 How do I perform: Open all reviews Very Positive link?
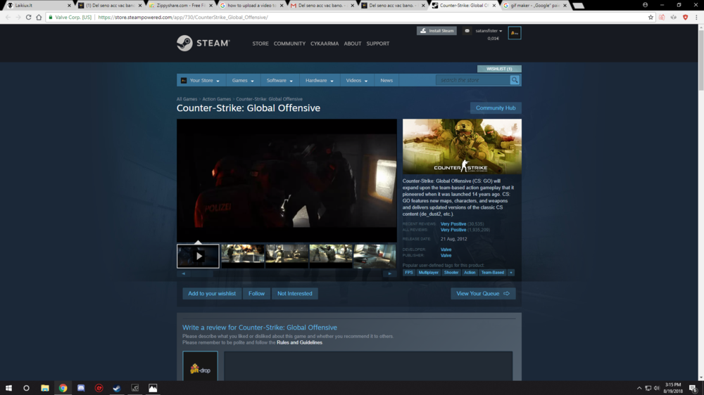coord(453,230)
